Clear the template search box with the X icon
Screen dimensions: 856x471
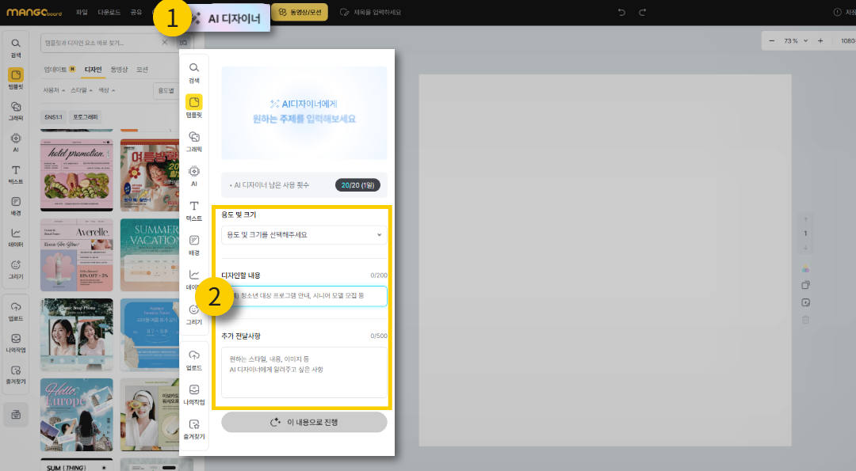[165, 43]
